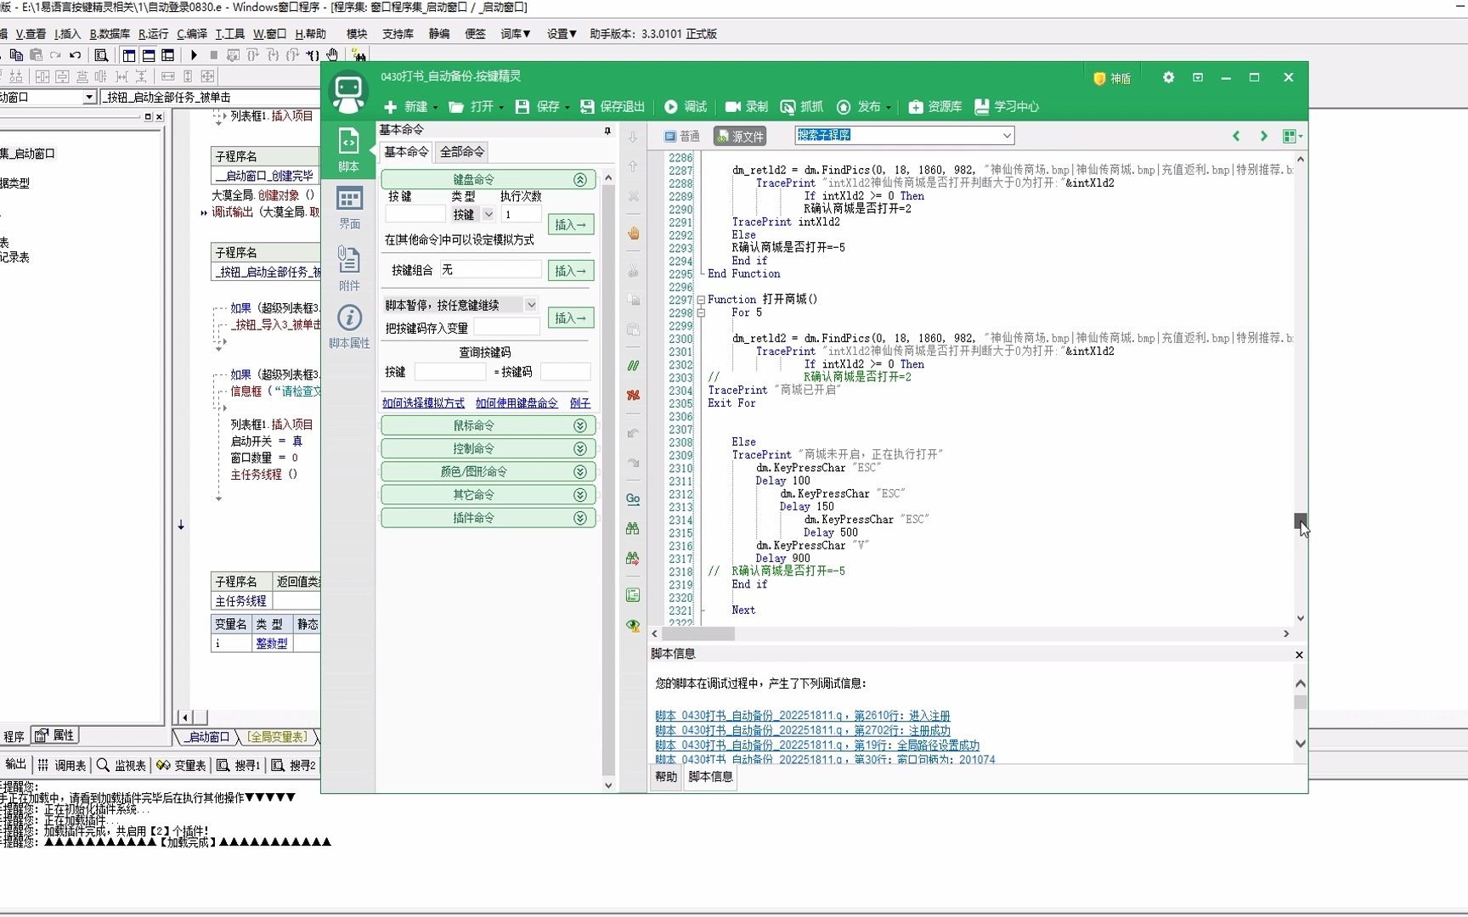
Task: Click the 发布 (Publish) button
Action: [x=861, y=107]
